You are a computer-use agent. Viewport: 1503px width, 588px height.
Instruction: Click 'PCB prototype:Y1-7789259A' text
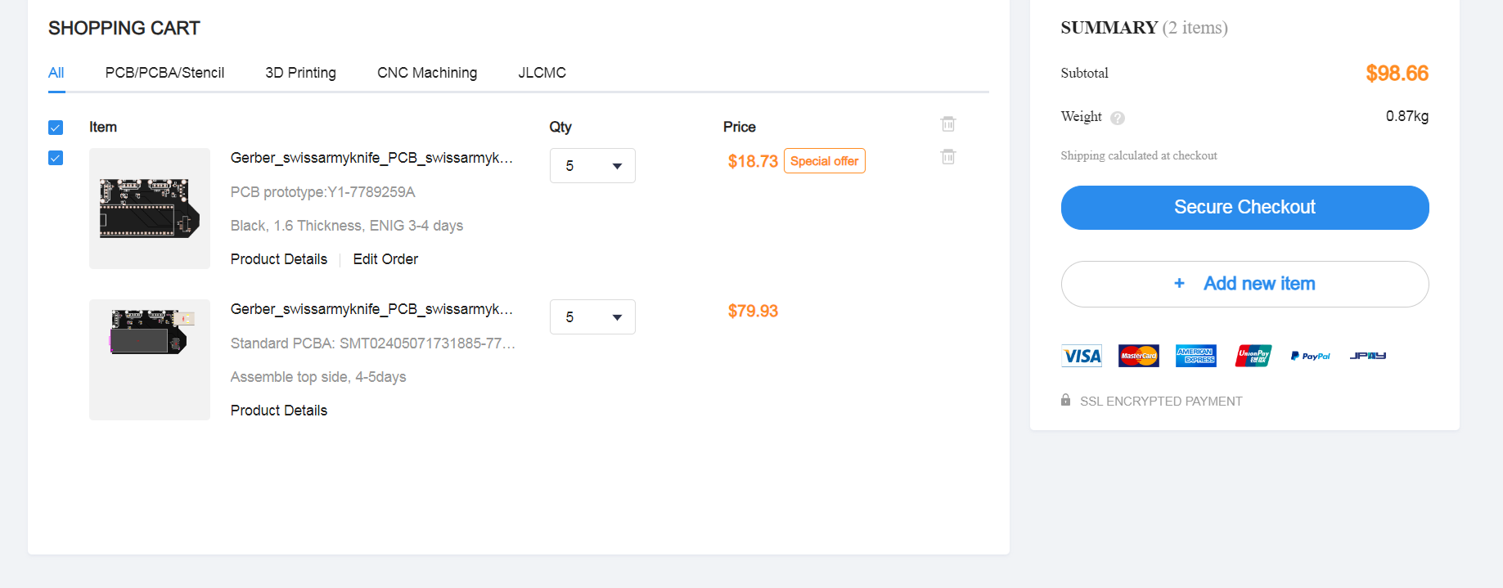pyautogui.click(x=322, y=192)
